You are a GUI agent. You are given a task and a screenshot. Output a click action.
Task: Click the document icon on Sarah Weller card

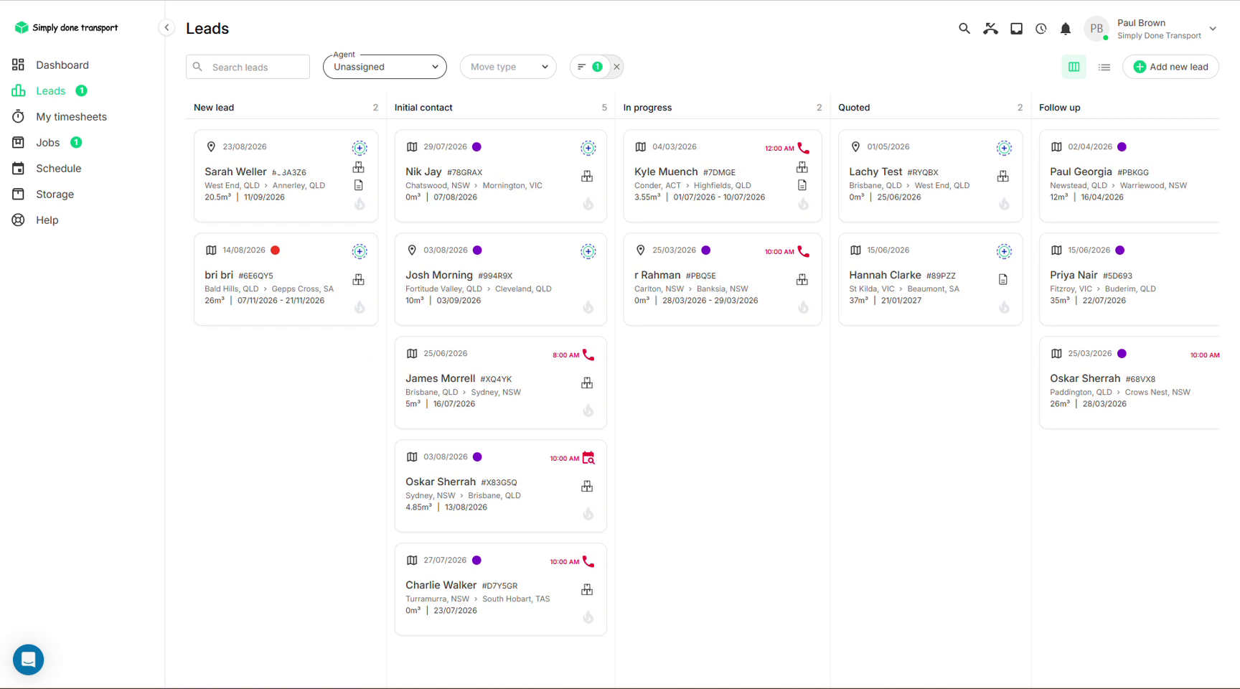tap(359, 185)
